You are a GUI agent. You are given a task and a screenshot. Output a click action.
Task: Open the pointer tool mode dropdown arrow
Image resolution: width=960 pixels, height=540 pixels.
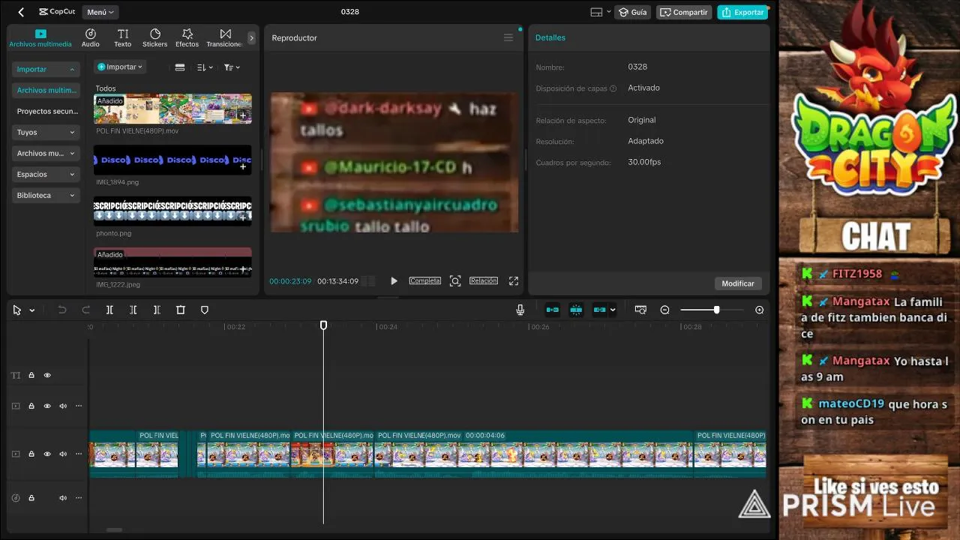[31, 310]
